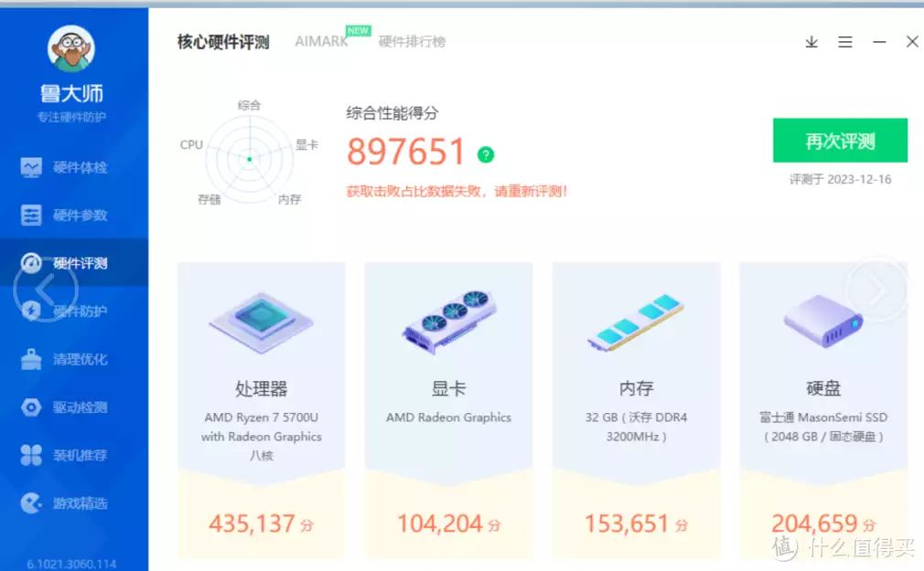
Task: Click the 硬盘 card title
Action: click(x=823, y=388)
